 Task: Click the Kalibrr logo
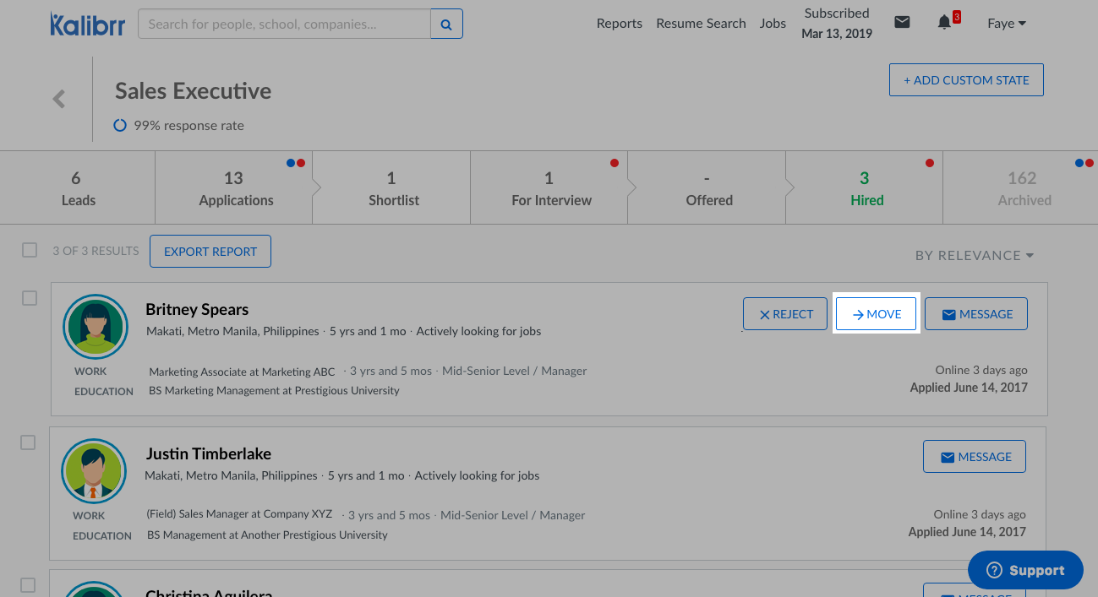87,24
